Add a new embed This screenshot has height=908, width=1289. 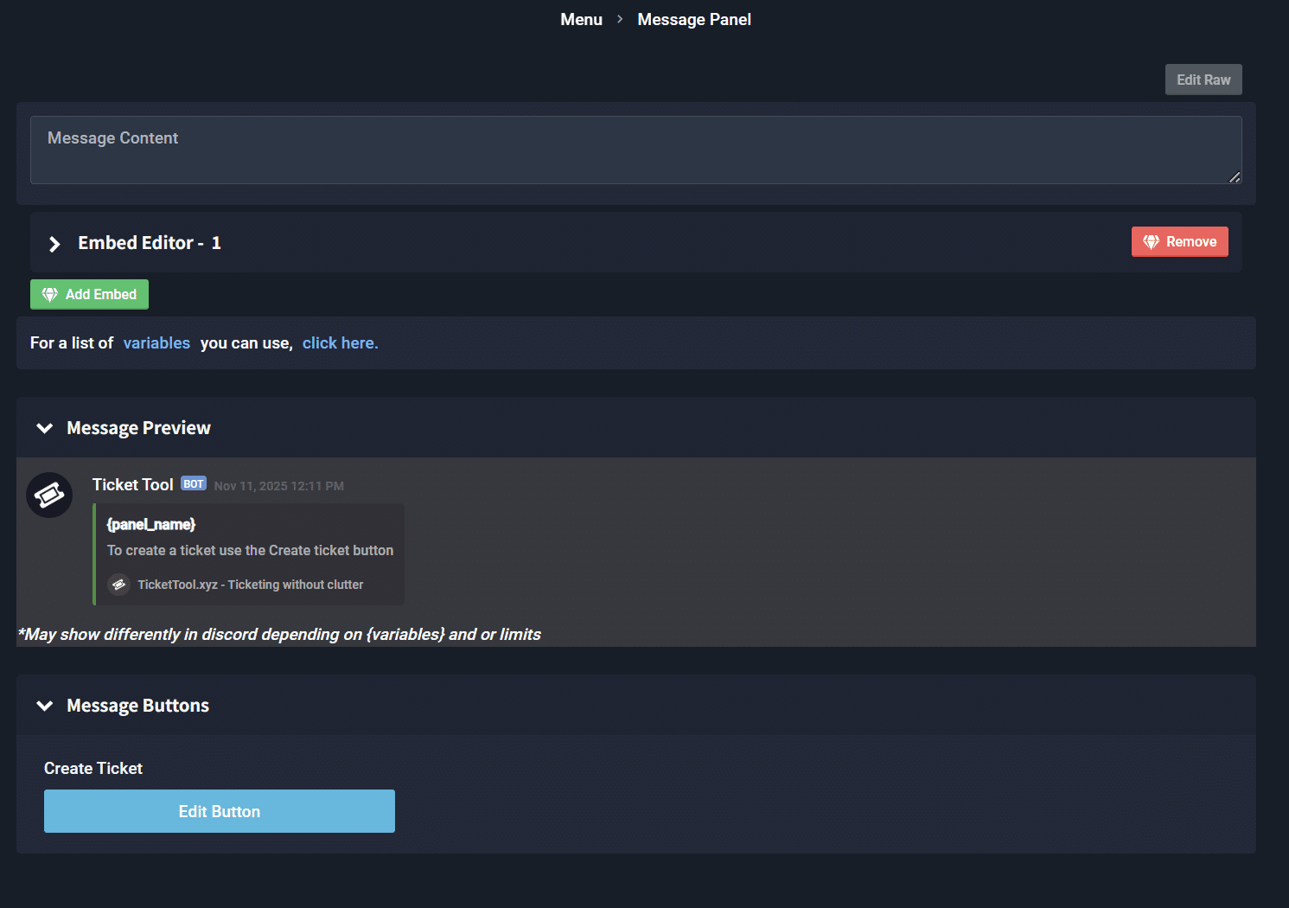click(89, 294)
